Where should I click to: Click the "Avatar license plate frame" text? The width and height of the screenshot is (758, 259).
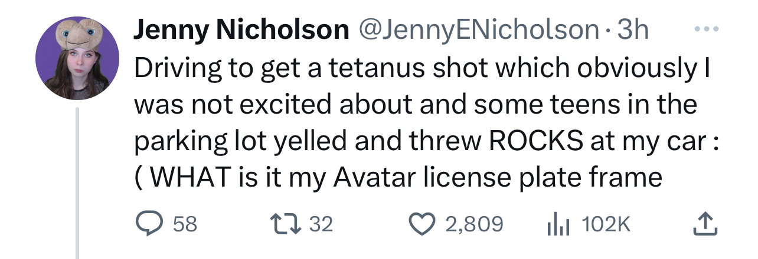pyautogui.click(x=498, y=178)
